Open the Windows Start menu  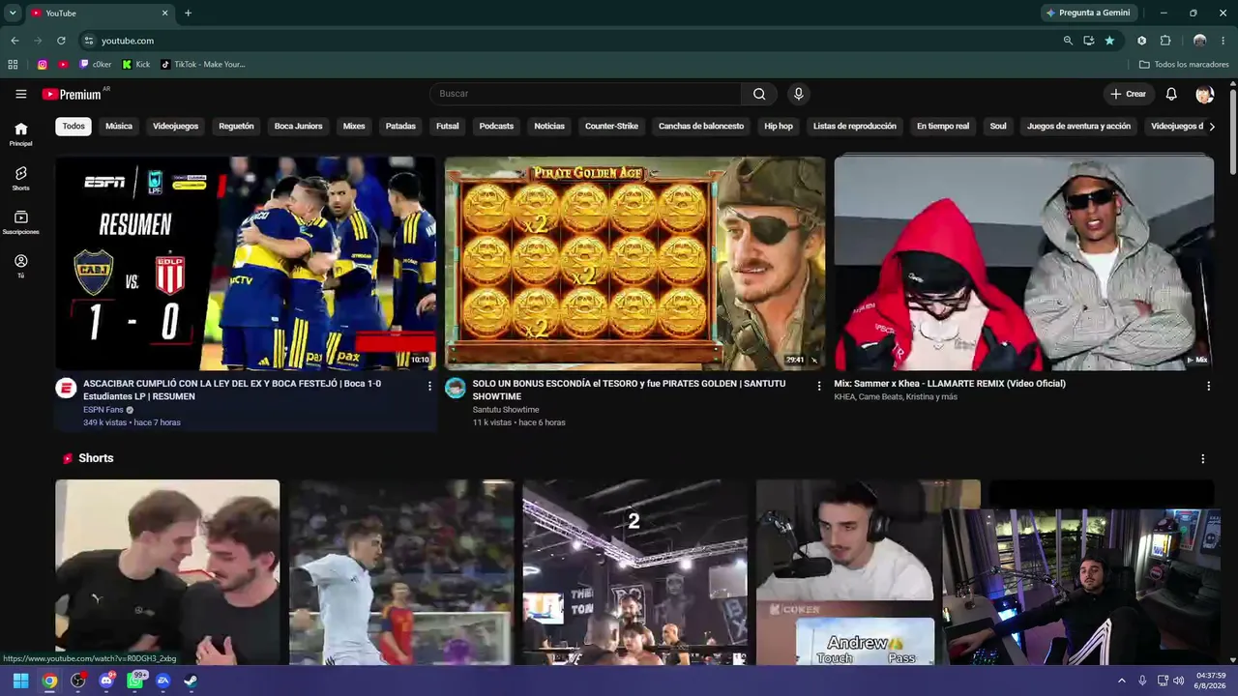20,681
